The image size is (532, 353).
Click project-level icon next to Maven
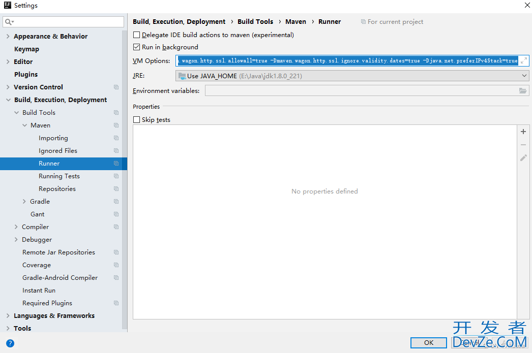pos(116,125)
